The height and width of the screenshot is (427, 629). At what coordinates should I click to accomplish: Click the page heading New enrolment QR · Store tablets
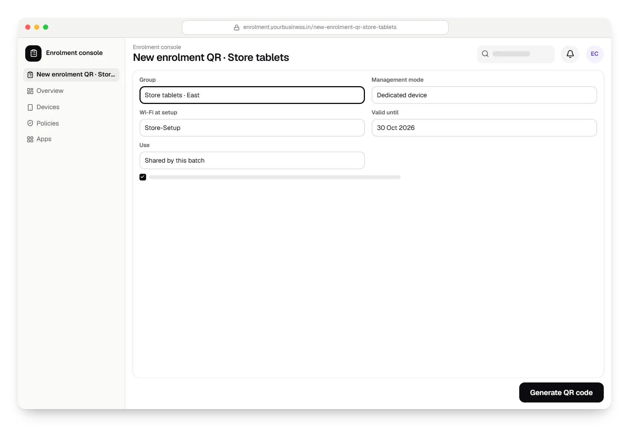point(211,58)
